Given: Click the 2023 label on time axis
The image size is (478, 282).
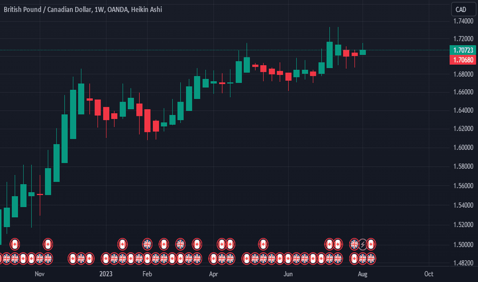Looking at the screenshot, I should click(106, 274).
